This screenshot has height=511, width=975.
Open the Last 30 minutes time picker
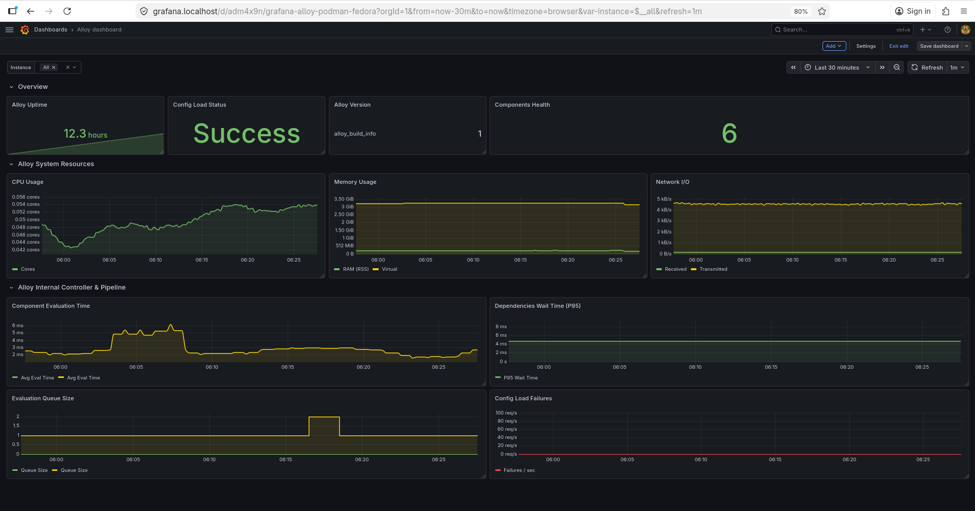[838, 67]
